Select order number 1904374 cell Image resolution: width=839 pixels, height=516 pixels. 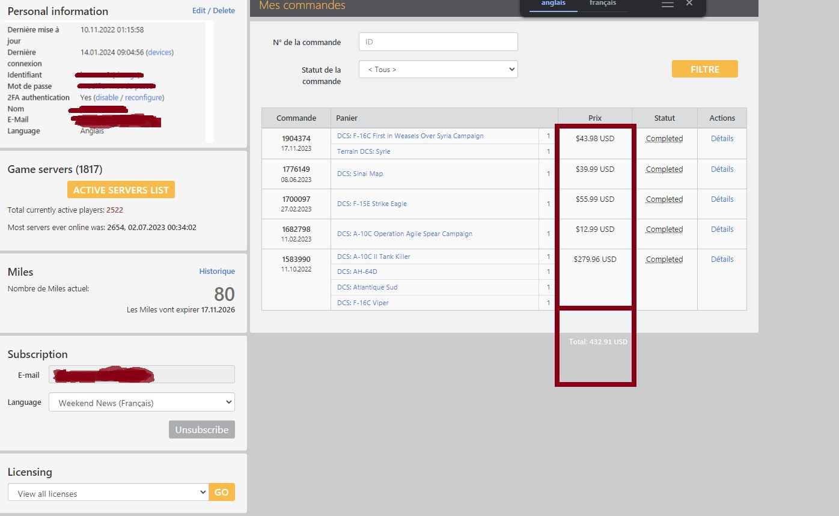click(x=296, y=143)
